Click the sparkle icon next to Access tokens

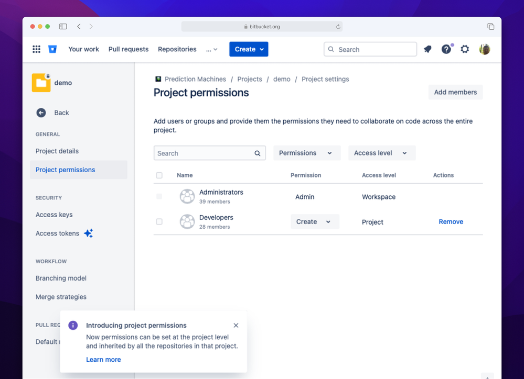coord(88,233)
